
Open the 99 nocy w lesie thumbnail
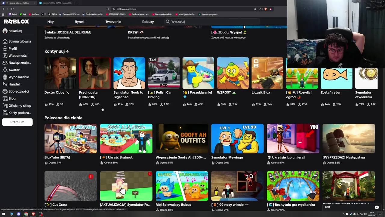pos(237,186)
